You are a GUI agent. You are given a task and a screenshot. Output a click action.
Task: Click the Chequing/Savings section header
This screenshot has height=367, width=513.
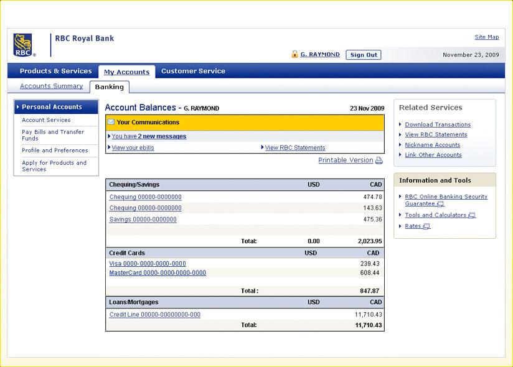pyautogui.click(x=245, y=185)
